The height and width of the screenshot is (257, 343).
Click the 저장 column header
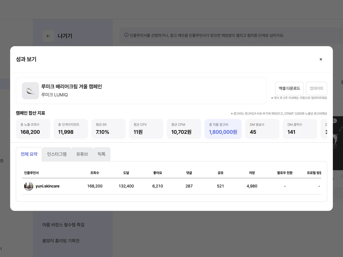coord(252,173)
